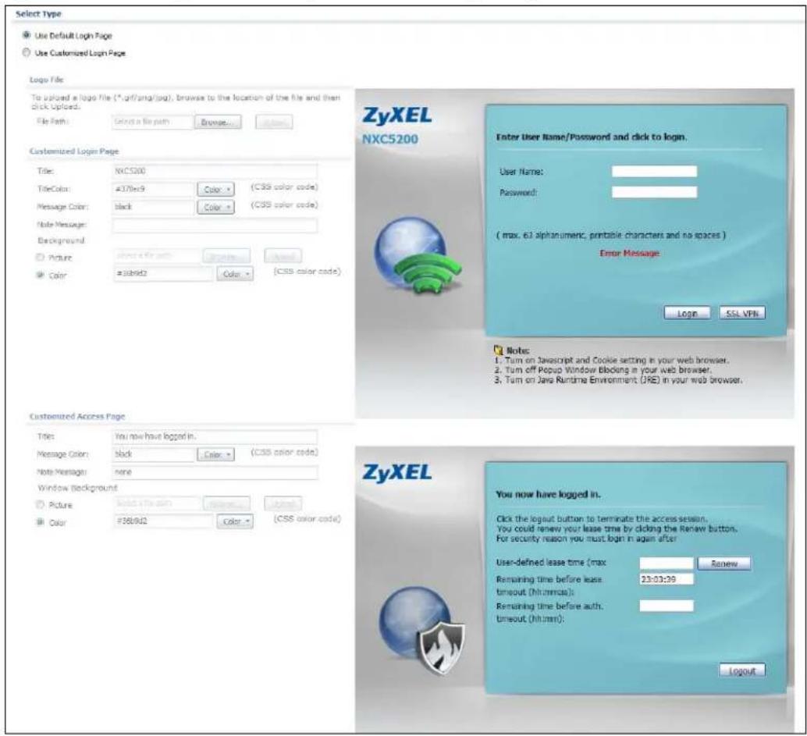Open access page Message Color dropdown

215,454
